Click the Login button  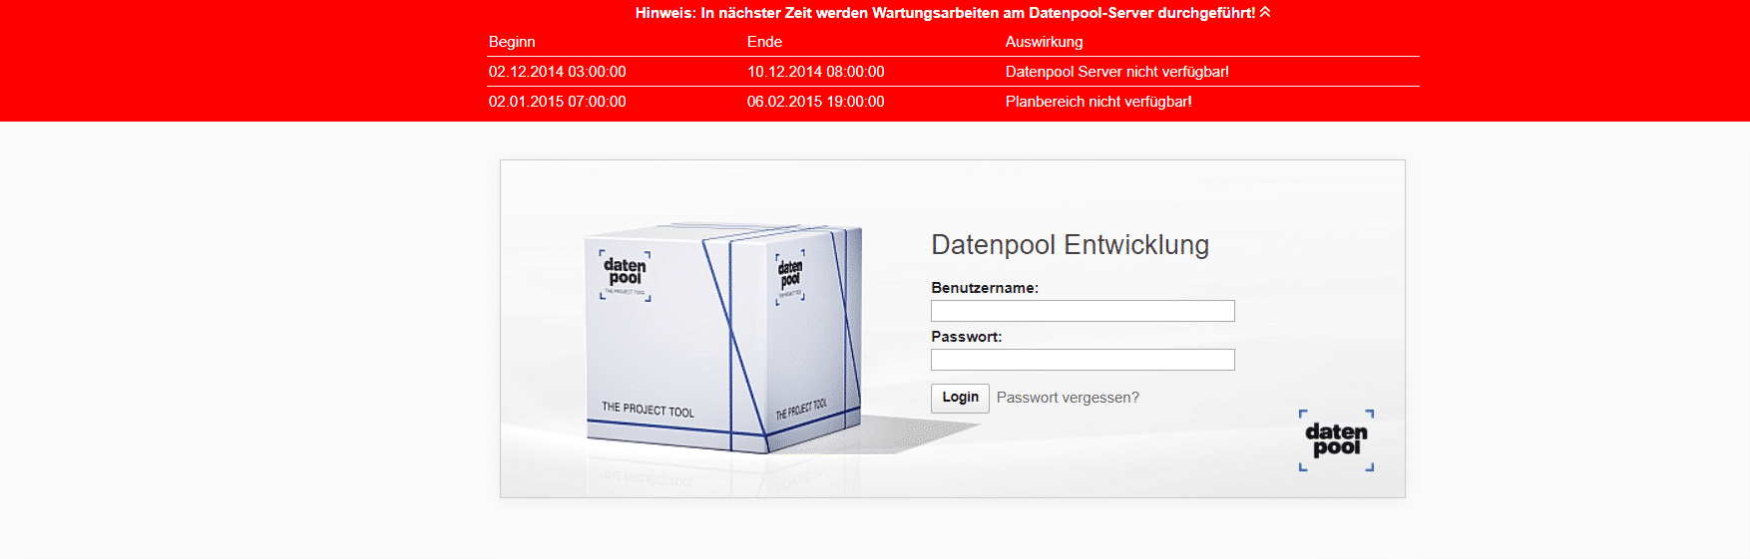[960, 398]
